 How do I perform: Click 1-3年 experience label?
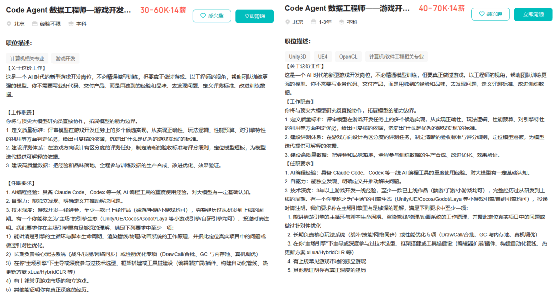coord(325,22)
